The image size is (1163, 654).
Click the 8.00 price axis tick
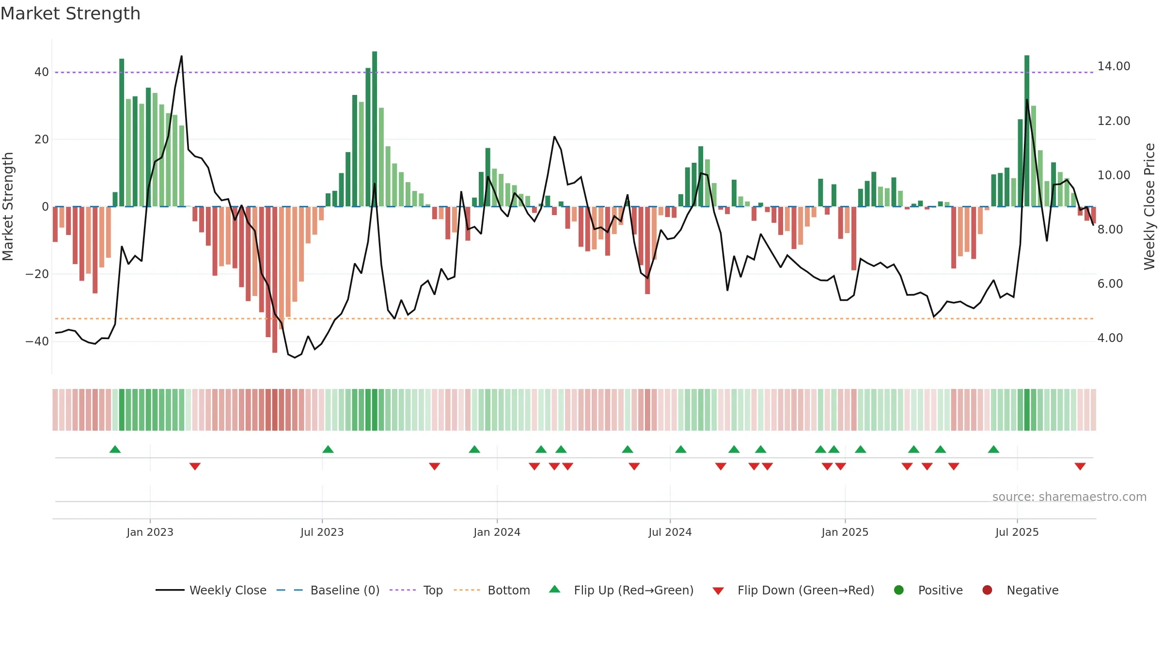[x=1110, y=229]
